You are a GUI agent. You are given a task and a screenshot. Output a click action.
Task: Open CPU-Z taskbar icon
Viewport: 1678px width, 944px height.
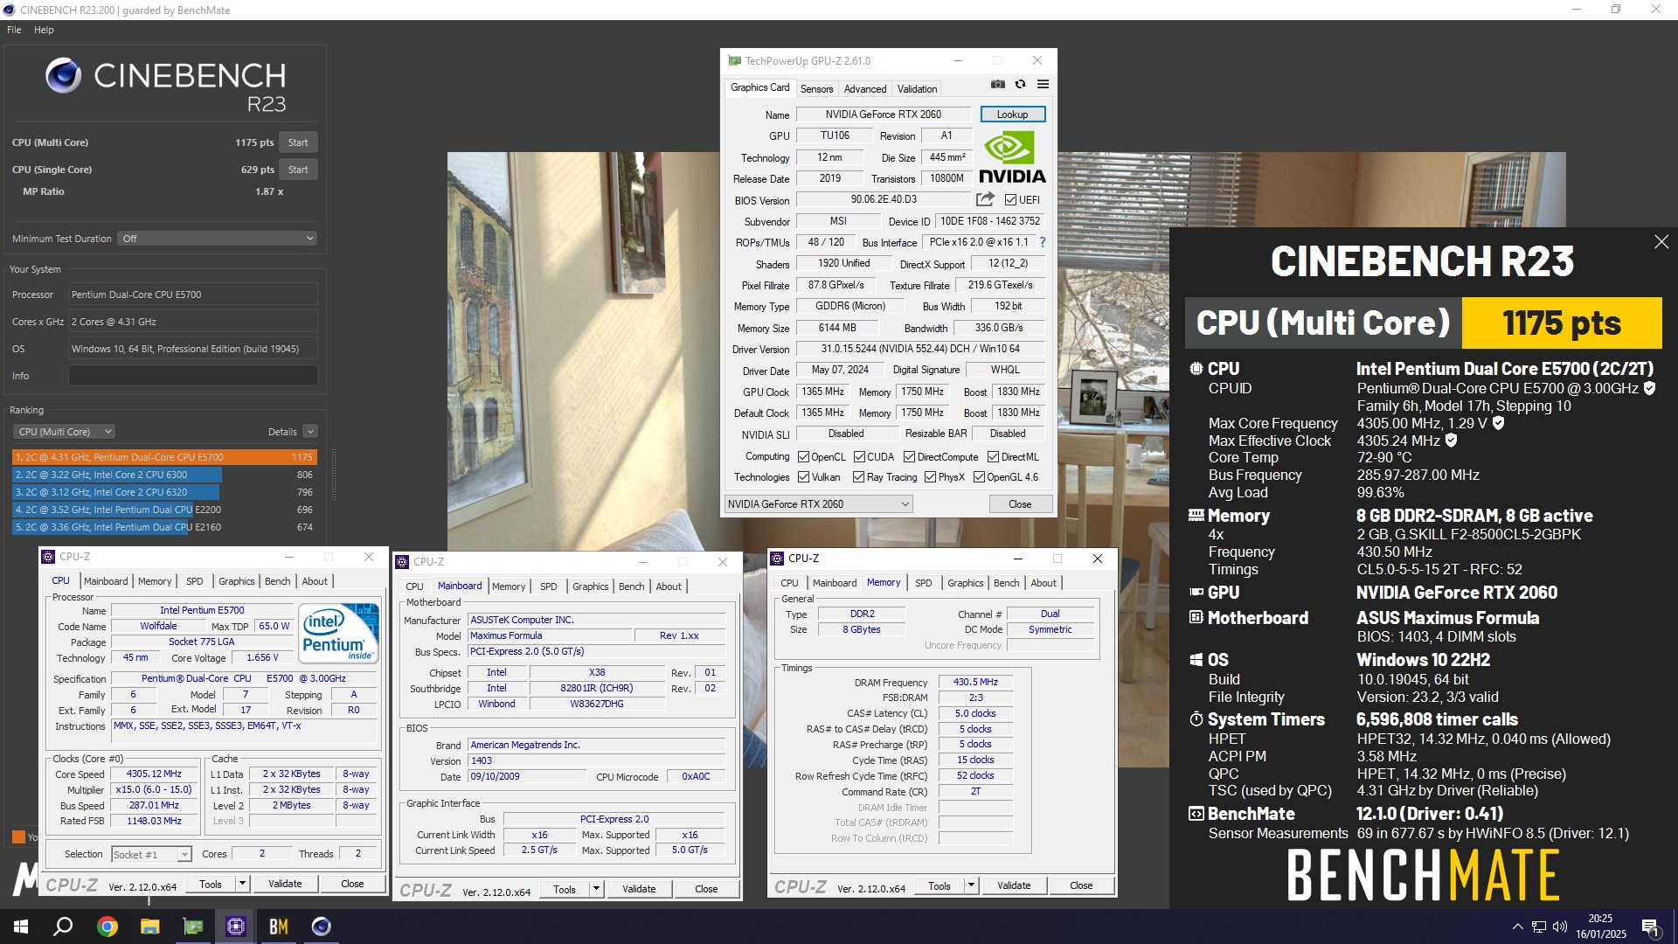coord(235,927)
